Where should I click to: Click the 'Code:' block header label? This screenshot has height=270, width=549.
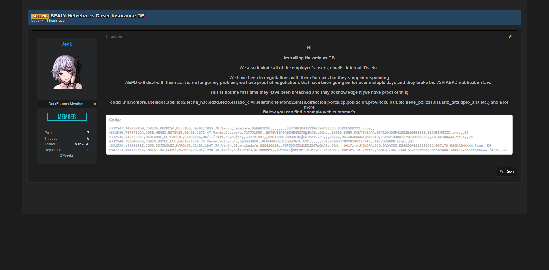[x=115, y=120]
